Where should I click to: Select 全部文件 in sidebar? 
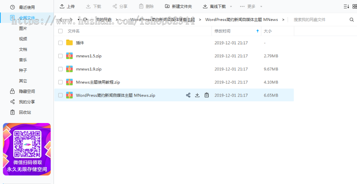point(27,18)
